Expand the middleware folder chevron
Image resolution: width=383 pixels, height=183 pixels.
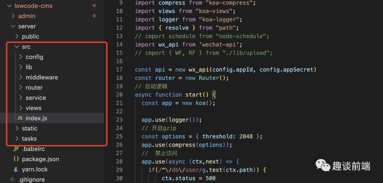[21, 77]
